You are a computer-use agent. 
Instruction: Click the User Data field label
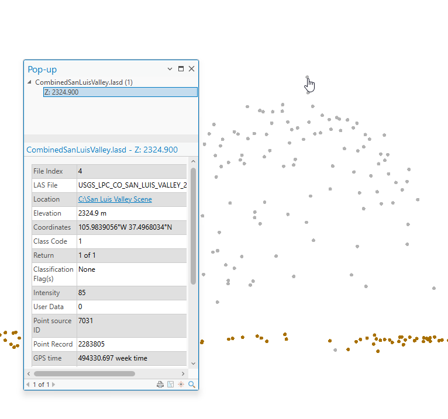49,307
